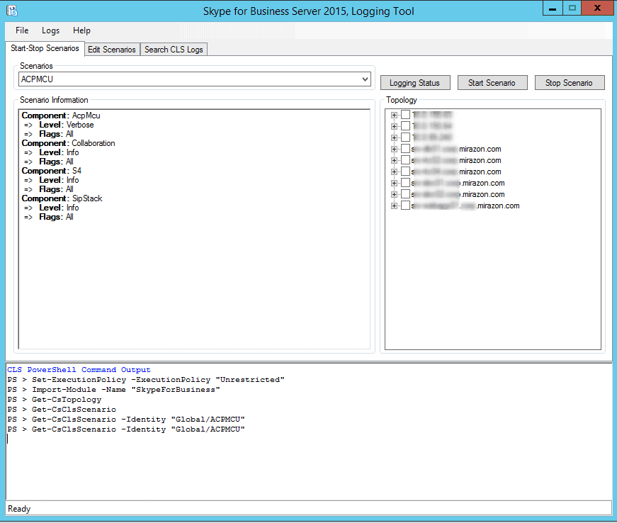This screenshot has height=523, width=617.
Task: Click the 'CLS PowerShell Command Output' heading
Action: (79, 369)
